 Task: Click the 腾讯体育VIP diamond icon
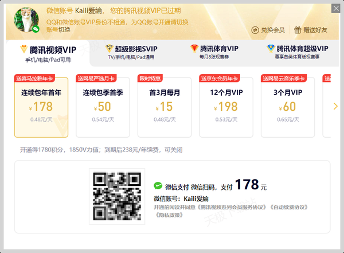click(195, 49)
